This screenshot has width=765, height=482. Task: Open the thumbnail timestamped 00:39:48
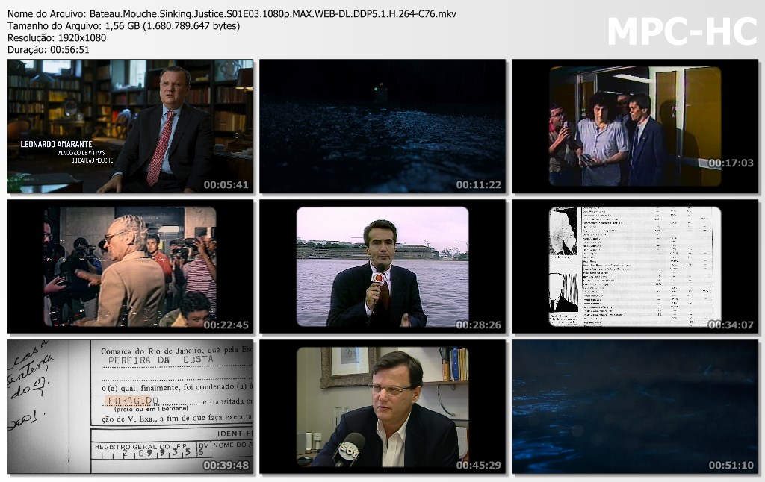point(130,407)
